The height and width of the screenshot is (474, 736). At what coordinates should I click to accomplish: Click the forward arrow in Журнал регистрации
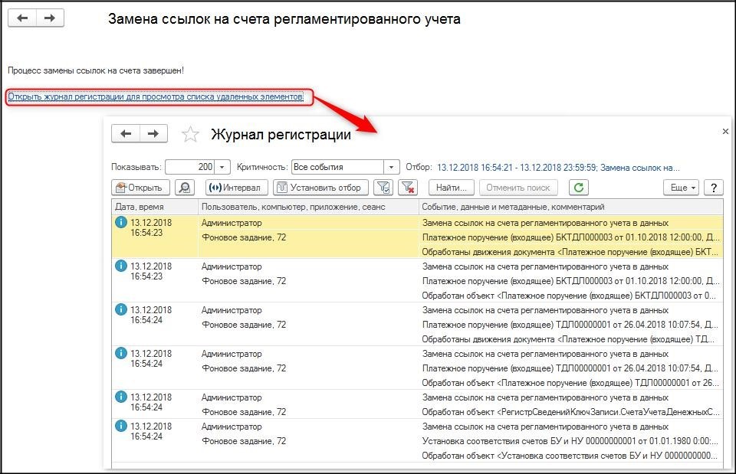click(x=153, y=134)
